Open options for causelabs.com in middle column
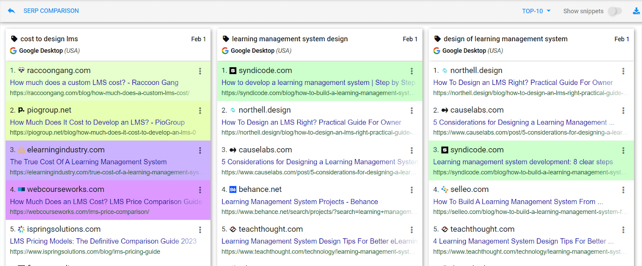The width and height of the screenshot is (642, 266). tap(412, 150)
